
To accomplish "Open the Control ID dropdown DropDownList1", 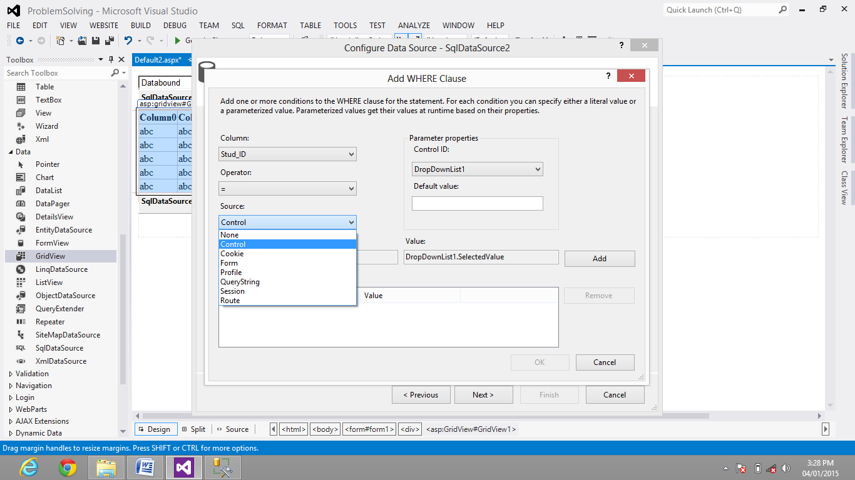I will [478, 169].
